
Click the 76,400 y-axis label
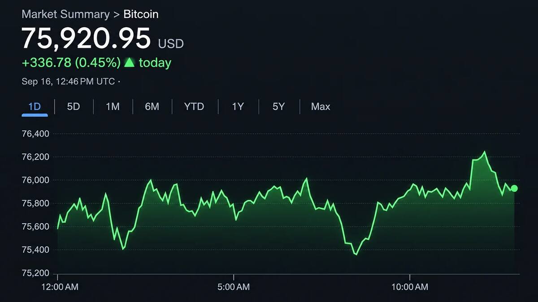35,134
